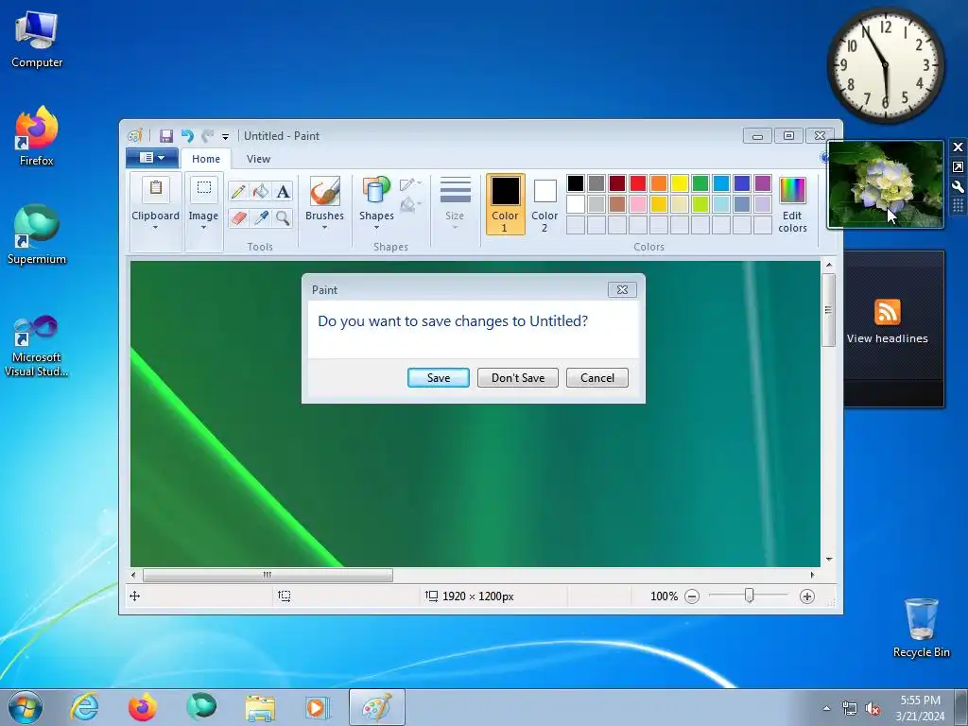Open Microsoft Visual Studio desktop shortcut
This screenshot has height=726, width=968.
pyautogui.click(x=37, y=346)
